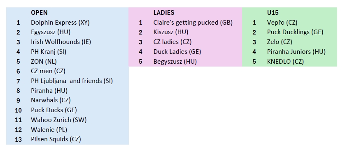Select the PH Kranj (SI) team

point(49,52)
